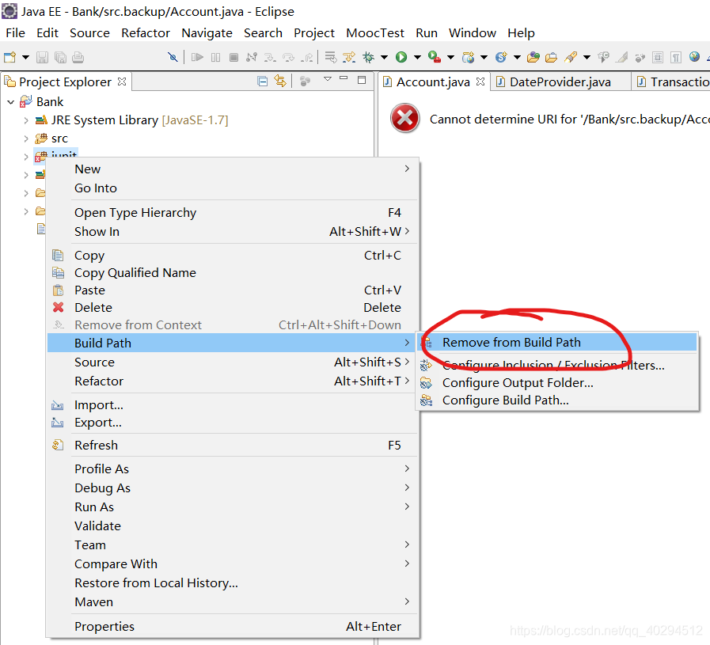Choose Delete from the context menu
The height and width of the screenshot is (645, 710).
(x=234, y=307)
